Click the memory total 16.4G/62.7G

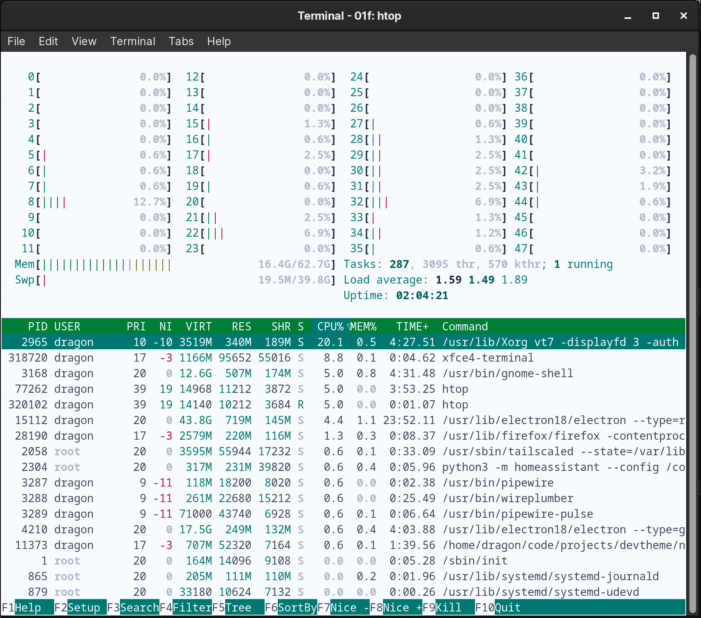click(294, 264)
